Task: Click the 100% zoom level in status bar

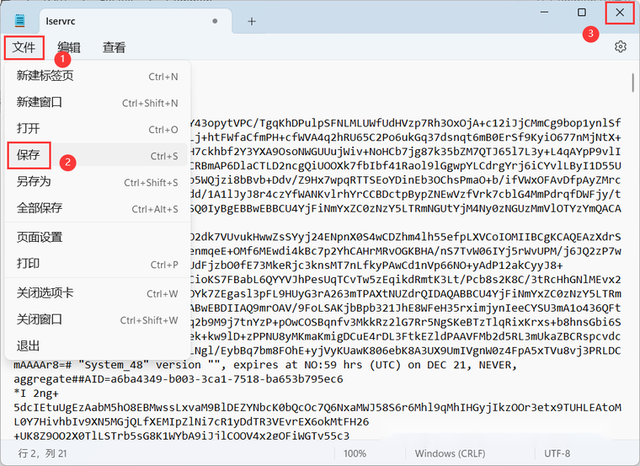Action: pyautogui.click(x=355, y=453)
